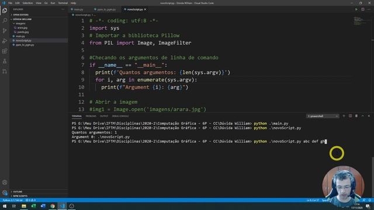Switch to the Problems panel tab
Screen dimensions: 374x210
91,116
